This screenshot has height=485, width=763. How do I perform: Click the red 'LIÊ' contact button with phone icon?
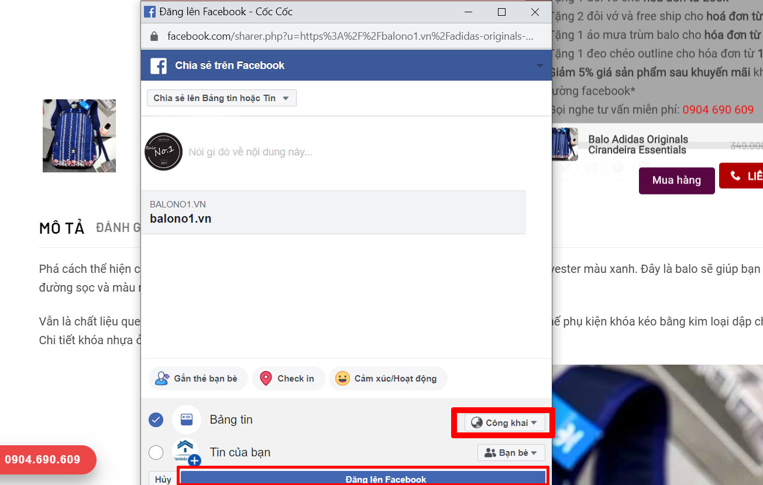click(741, 175)
